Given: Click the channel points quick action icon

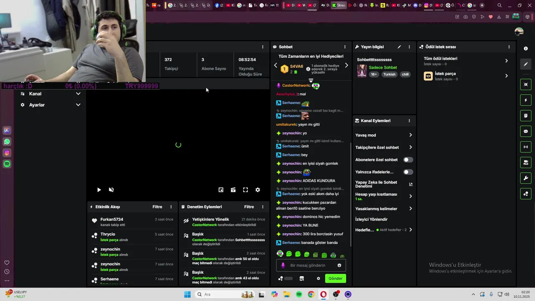Looking at the screenshot, I should 526,194.
